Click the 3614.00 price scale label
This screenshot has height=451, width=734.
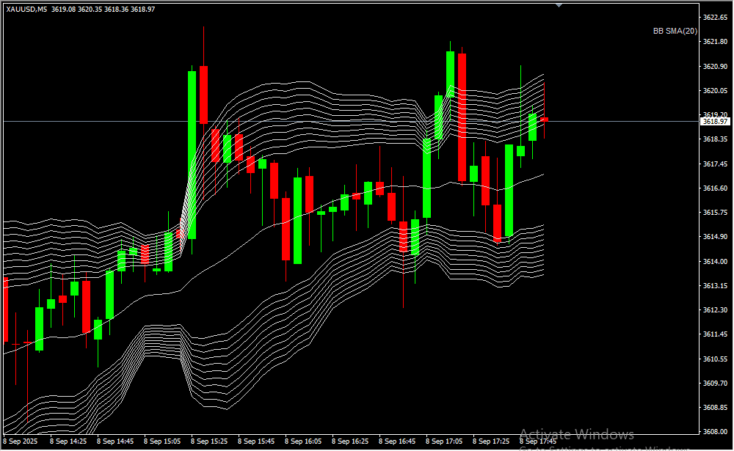coord(715,261)
